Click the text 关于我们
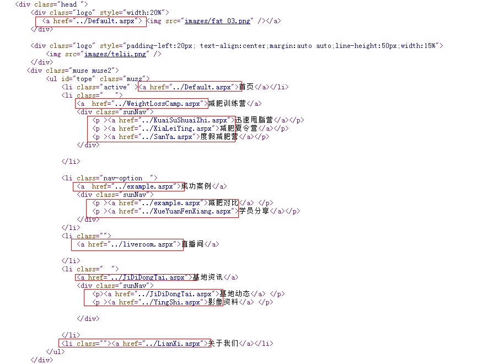Image resolution: width=493 pixels, height=364 pixels. (223, 343)
